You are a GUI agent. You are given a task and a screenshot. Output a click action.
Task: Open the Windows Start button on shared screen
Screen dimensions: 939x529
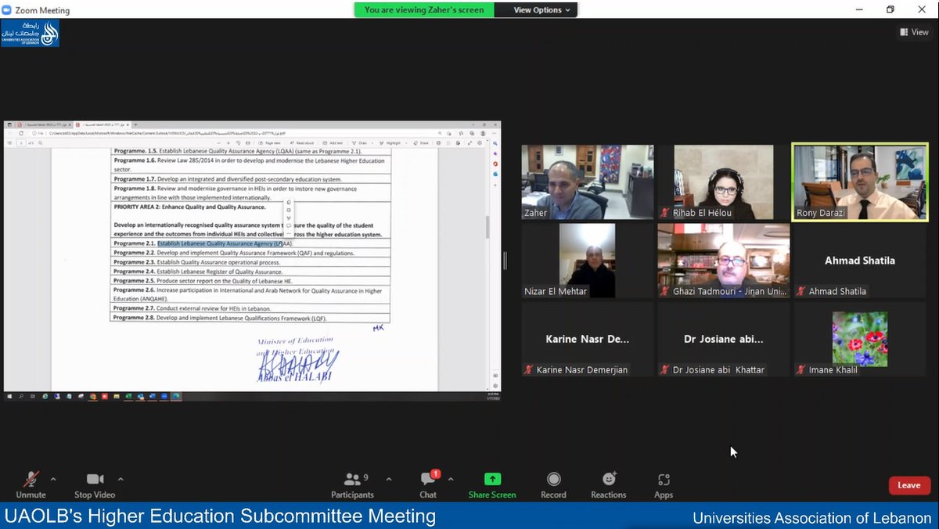pyautogui.click(x=9, y=396)
